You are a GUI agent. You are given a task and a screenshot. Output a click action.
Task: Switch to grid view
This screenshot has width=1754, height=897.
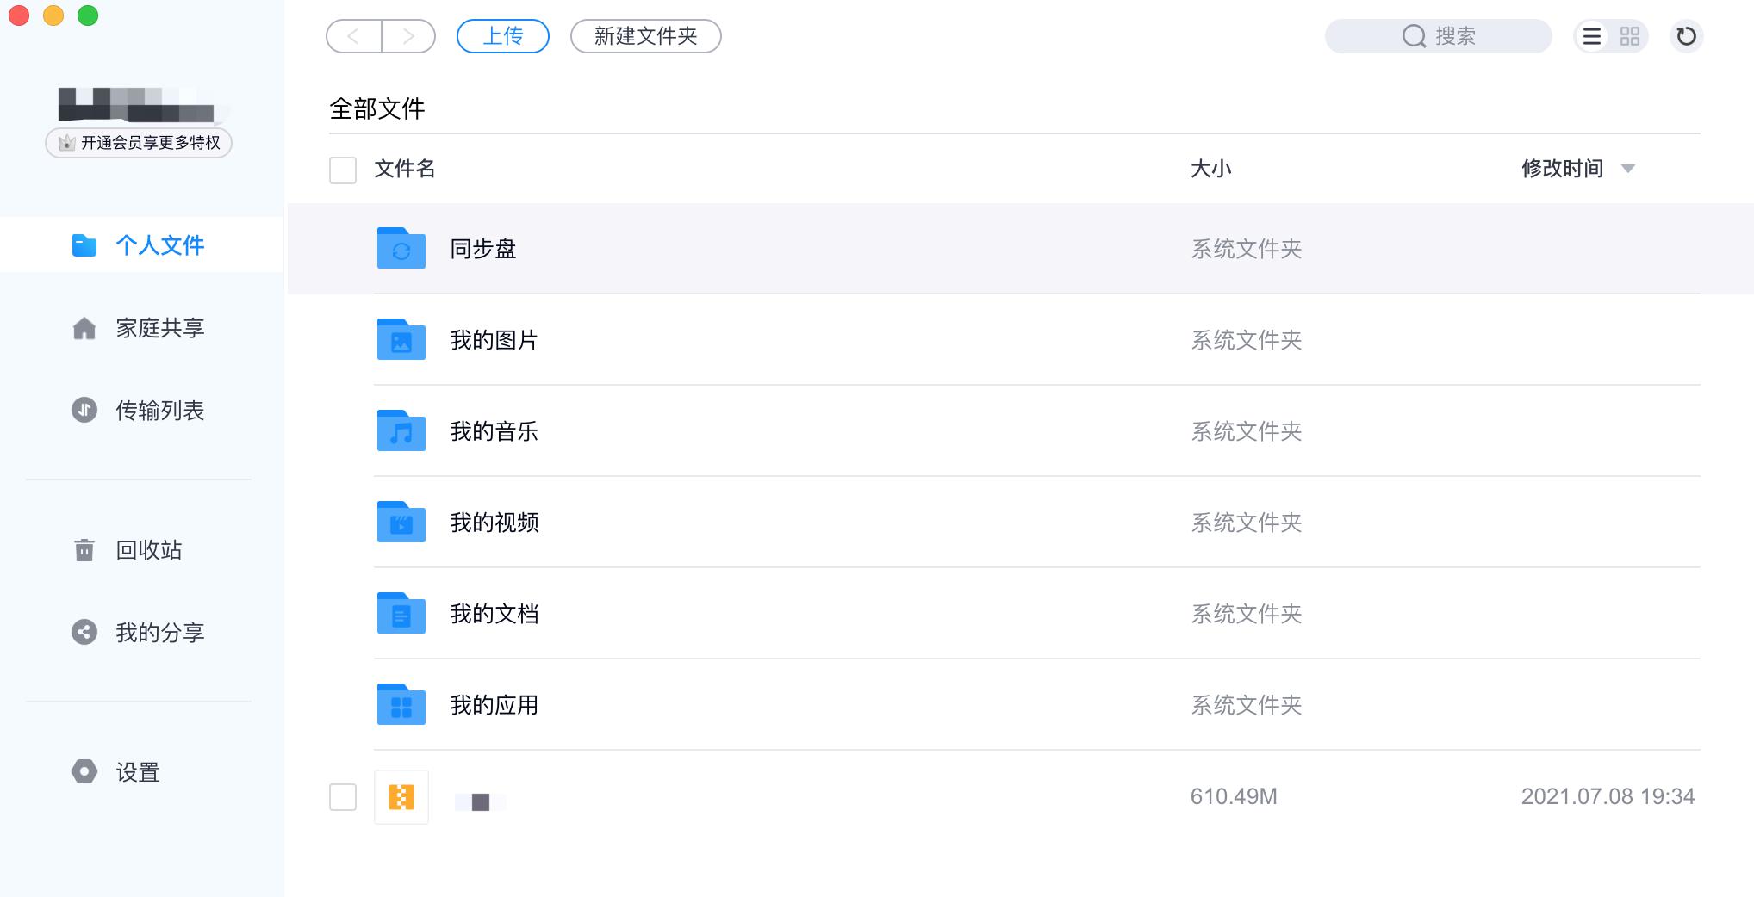[x=1629, y=36]
